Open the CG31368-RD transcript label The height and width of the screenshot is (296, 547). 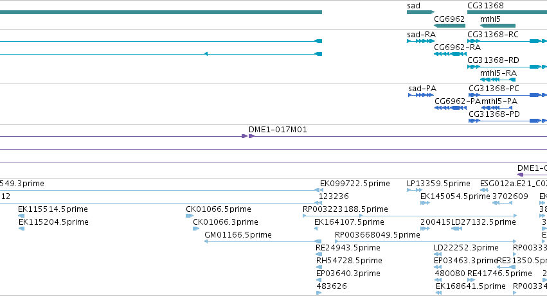point(493,60)
